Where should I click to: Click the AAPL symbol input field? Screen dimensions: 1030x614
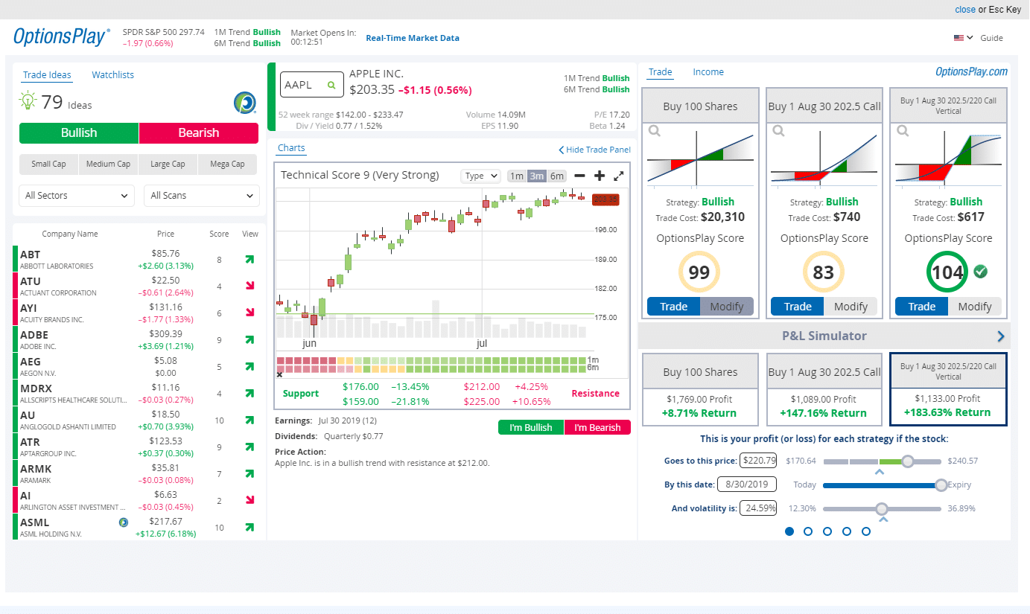[x=312, y=85]
